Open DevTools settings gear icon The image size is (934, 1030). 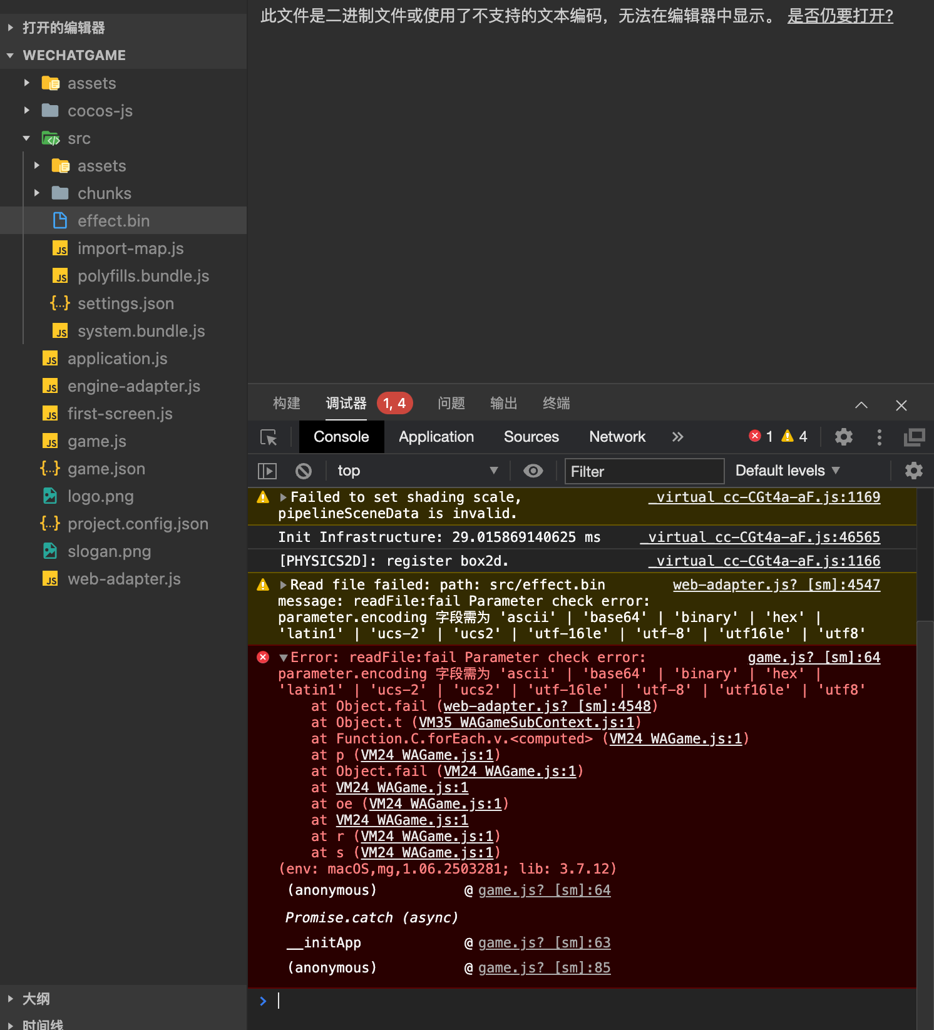click(844, 437)
